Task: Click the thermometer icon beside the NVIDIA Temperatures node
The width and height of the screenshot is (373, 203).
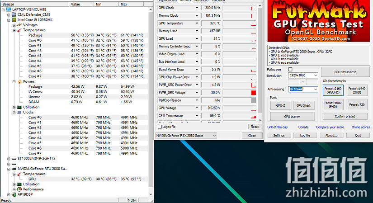Action: click(x=19, y=174)
